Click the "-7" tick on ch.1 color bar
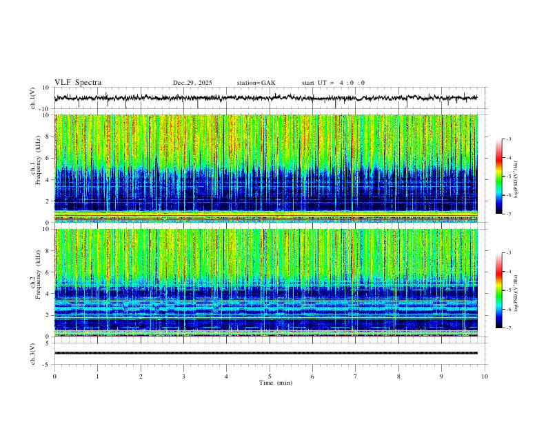The height and width of the screenshot is (422, 546). (x=508, y=214)
